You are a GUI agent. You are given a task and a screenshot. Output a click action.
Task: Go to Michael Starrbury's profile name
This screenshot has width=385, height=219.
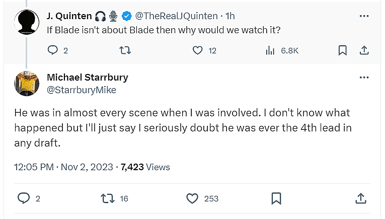(87, 78)
